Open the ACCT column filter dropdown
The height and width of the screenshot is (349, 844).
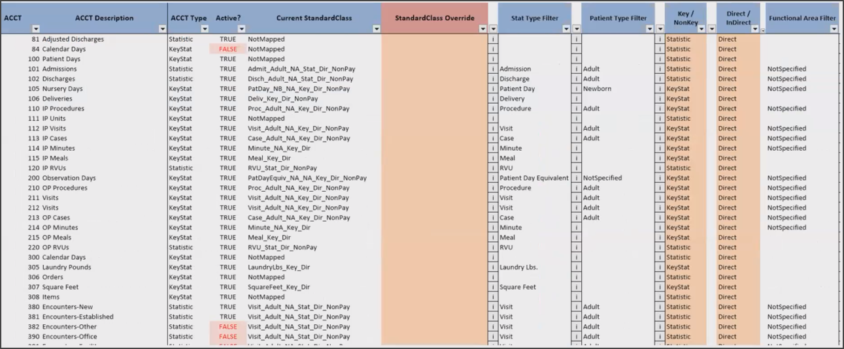click(x=36, y=29)
